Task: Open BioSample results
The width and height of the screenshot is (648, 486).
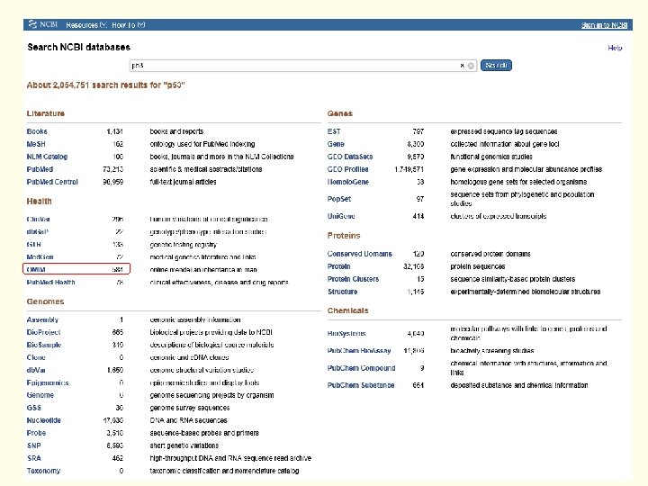Action: coord(44,345)
